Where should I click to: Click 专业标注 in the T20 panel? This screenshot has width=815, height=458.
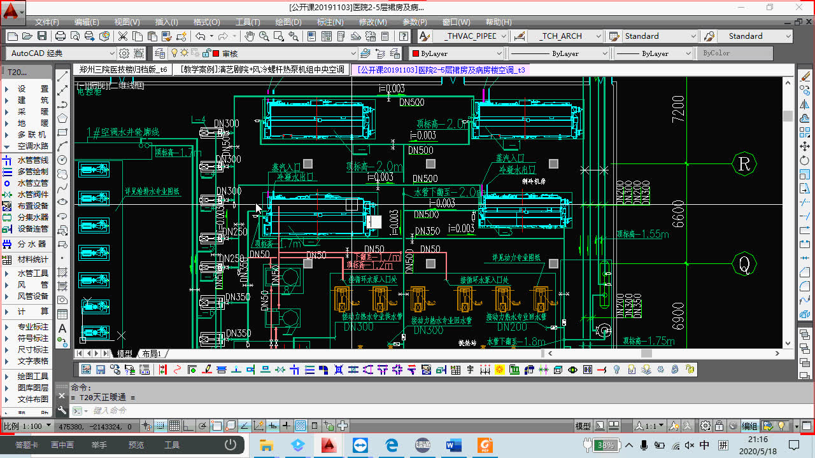coord(32,326)
